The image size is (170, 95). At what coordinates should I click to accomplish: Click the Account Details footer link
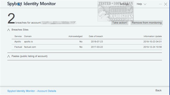32,91
